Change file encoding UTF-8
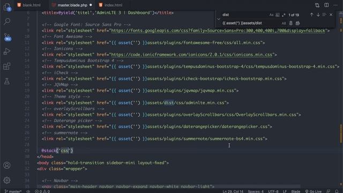Image resolution: width=343 pixels, height=193 pixels. [273, 191]
